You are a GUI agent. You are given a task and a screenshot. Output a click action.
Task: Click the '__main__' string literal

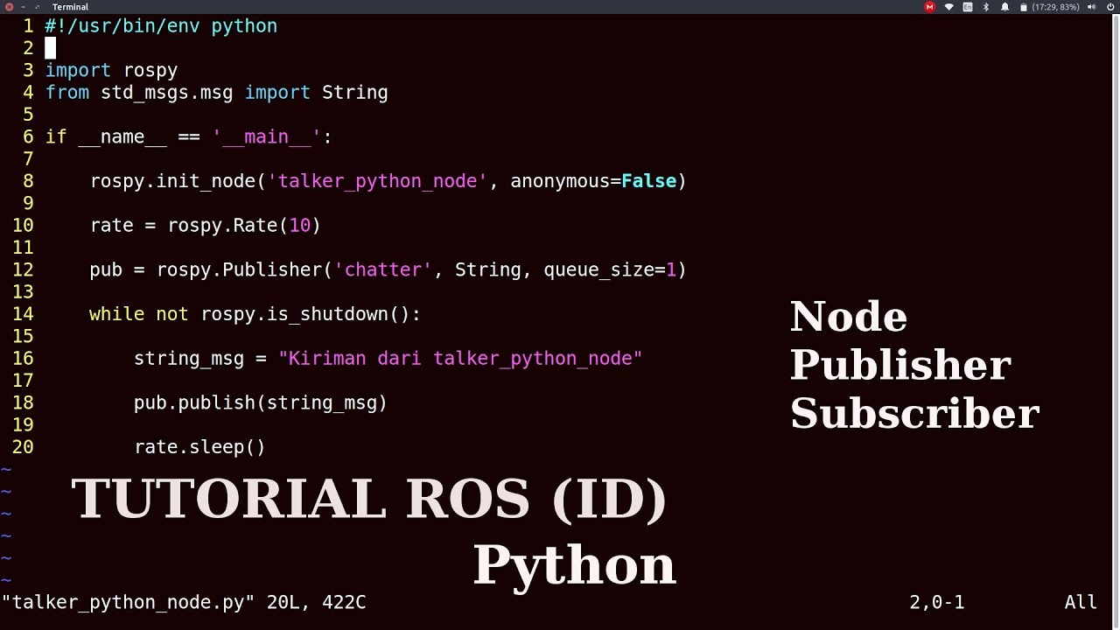click(266, 136)
